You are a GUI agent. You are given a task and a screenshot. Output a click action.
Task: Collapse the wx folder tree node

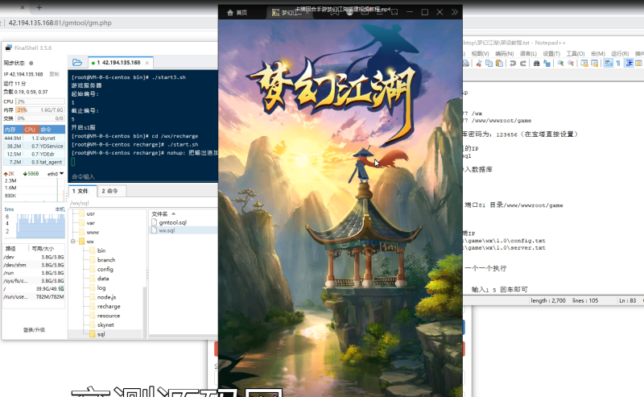coord(73,242)
